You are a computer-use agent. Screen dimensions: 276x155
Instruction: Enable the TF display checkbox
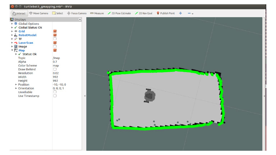[55, 39]
